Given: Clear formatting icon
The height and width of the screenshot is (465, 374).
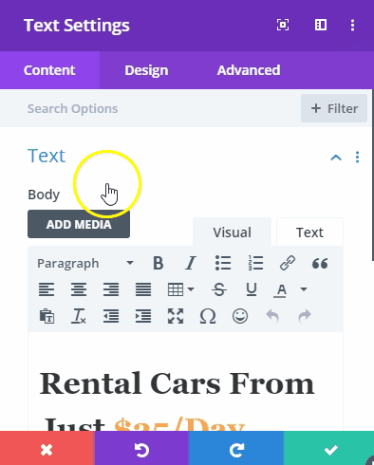Looking at the screenshot, I should coord(79,316).
